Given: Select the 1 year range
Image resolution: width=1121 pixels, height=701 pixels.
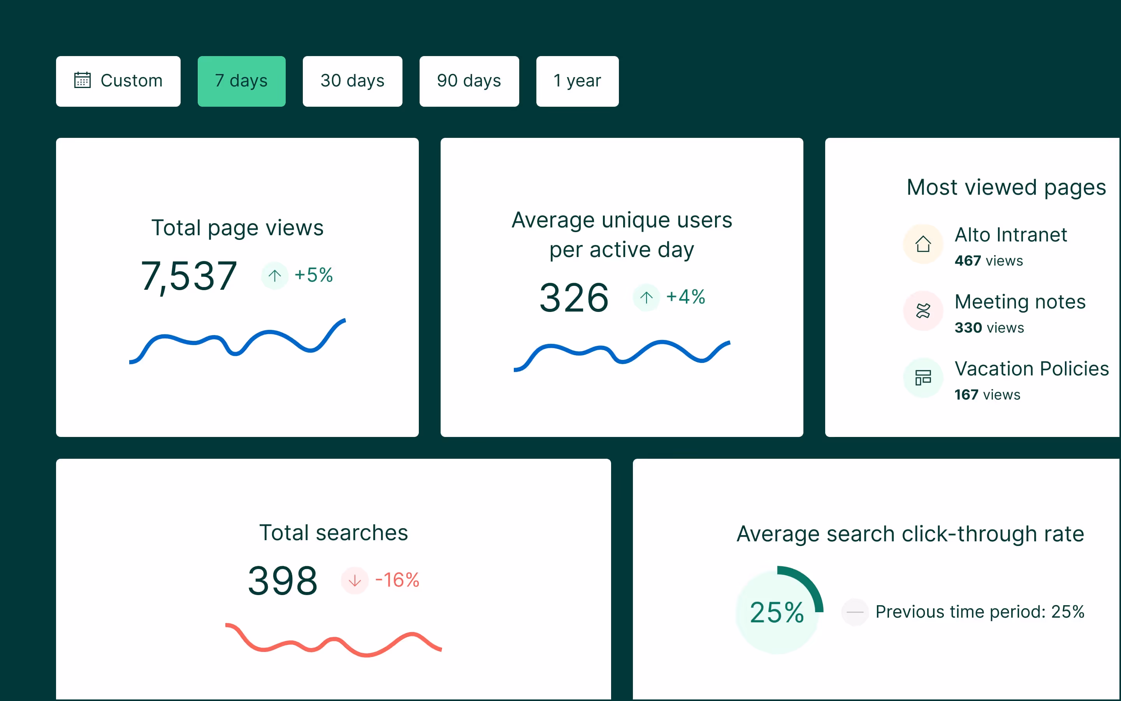Looking at the screenshot, I should (577, 81).
